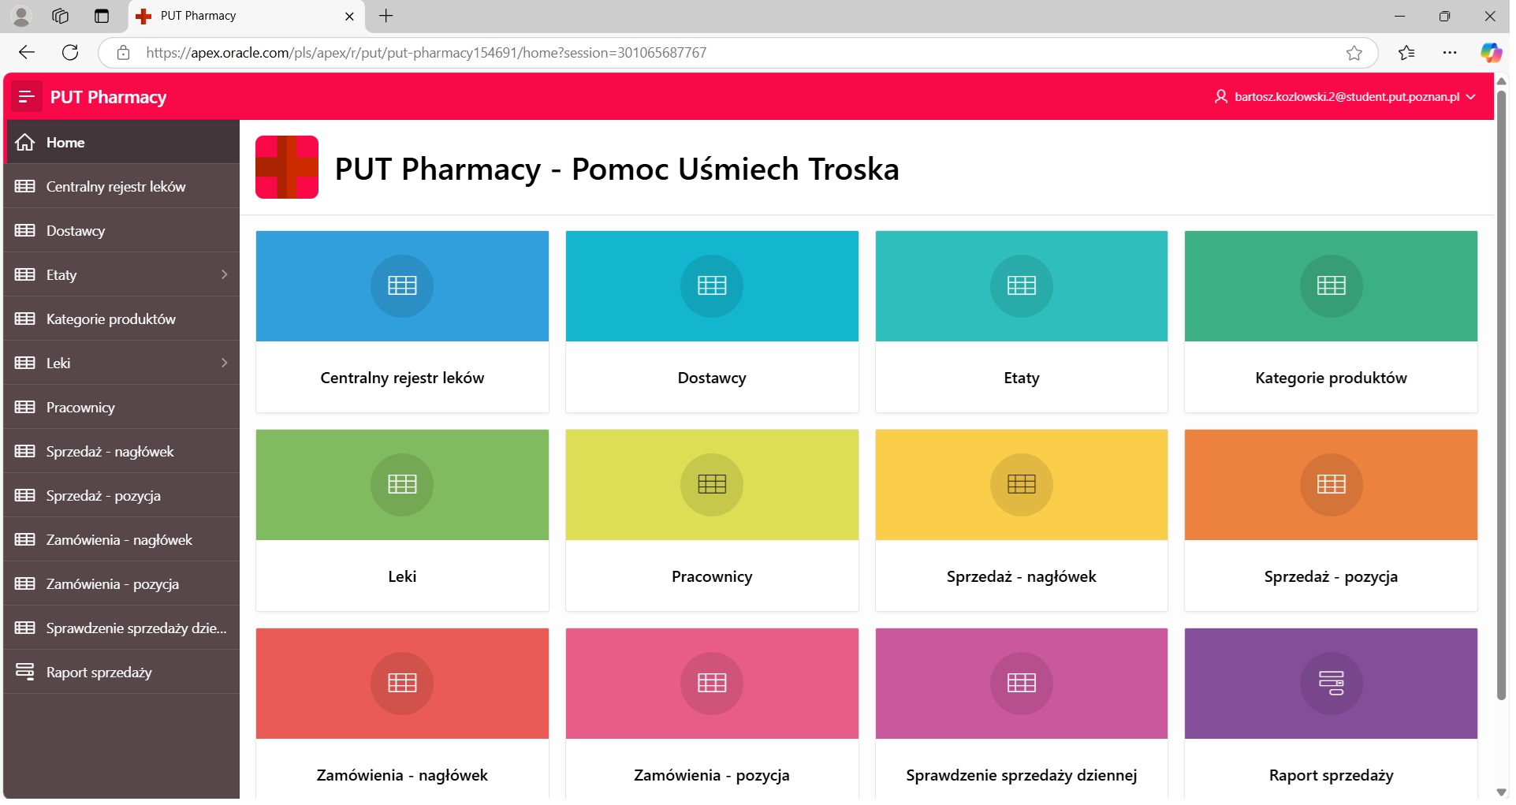This screenshot has width=1516, height=805.
Task: Click the table icon on Dostawcy card
Action: coord(712,286)
